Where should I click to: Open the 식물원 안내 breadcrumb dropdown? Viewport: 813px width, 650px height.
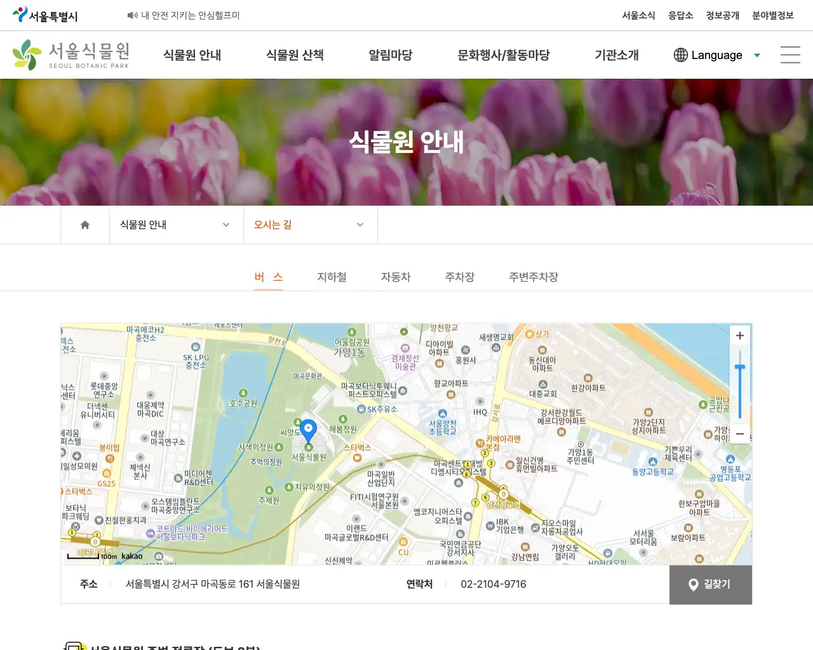click(x=225, y=224)
